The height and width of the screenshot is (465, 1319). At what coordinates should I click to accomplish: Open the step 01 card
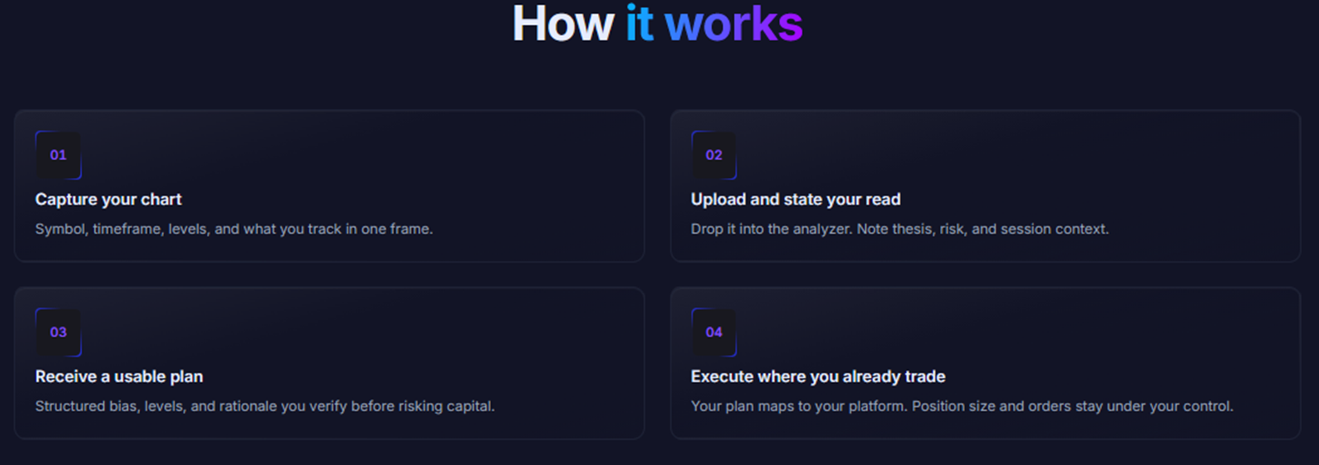329,186
